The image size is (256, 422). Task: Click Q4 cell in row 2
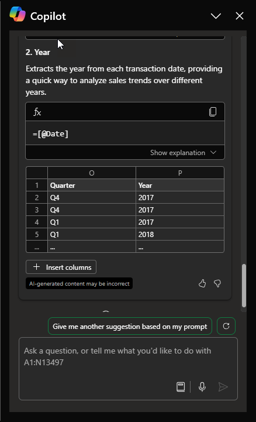[92, 198]
